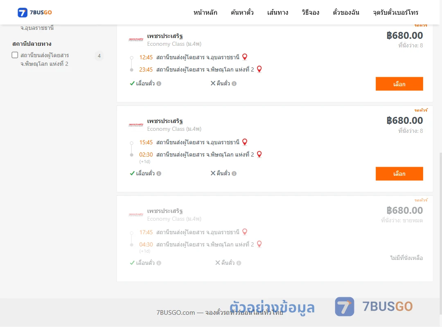442x327 pixels.
Task: Click the ไม่มีที่นั่งเหลือ notice
Action: 406,258
